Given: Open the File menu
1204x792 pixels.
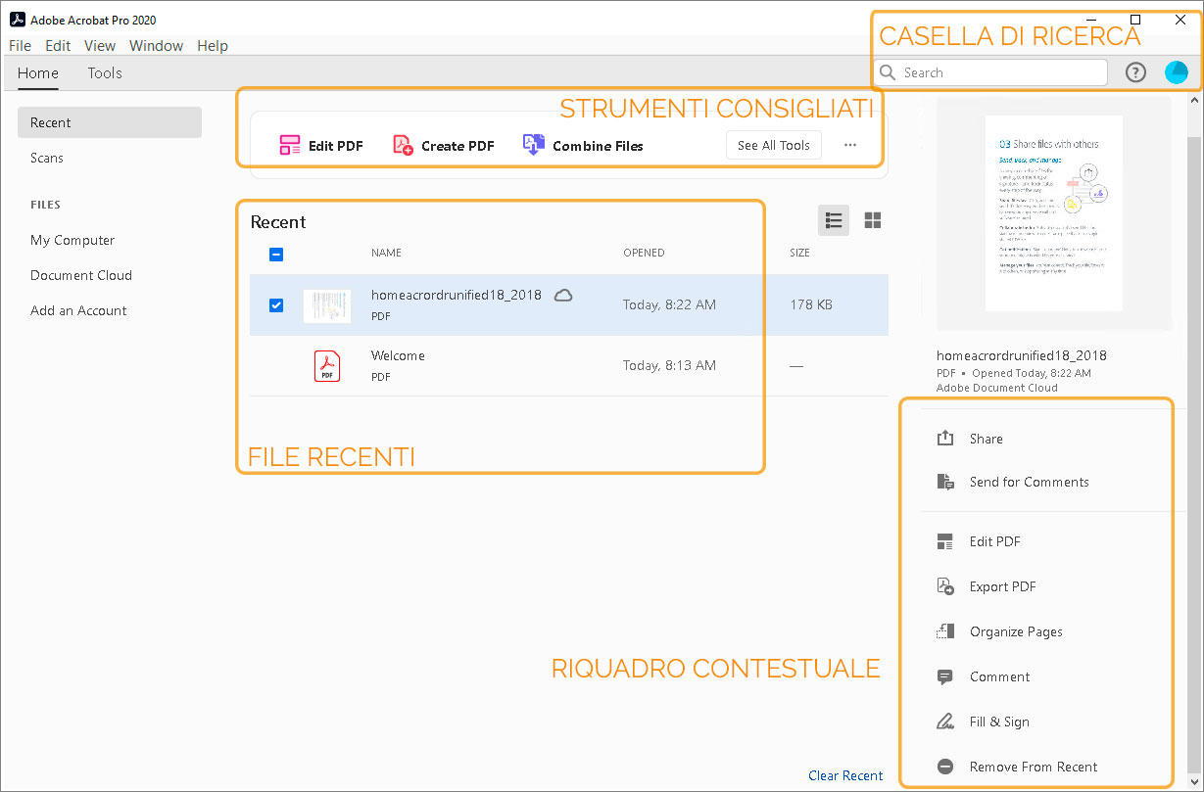Looking at the screenshot, I should pos(20,46).
